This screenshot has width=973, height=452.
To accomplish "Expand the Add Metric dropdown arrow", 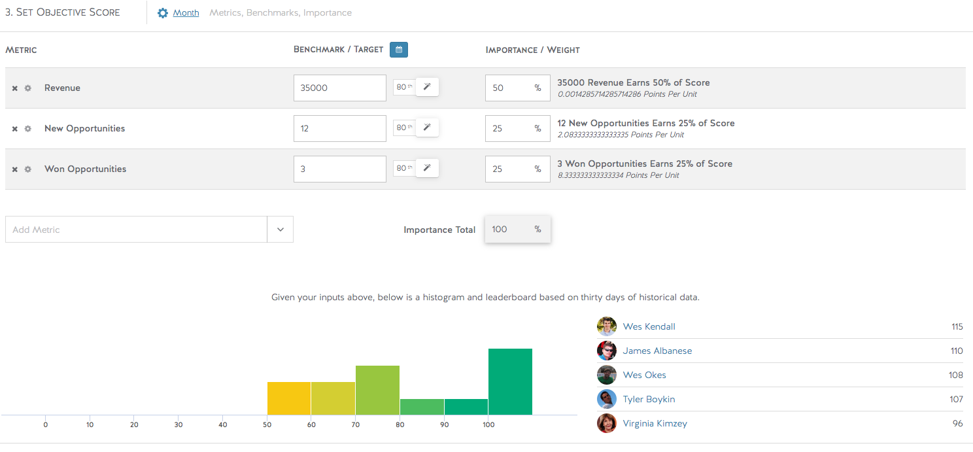I will pyautogui.click(x=280, y=230).
